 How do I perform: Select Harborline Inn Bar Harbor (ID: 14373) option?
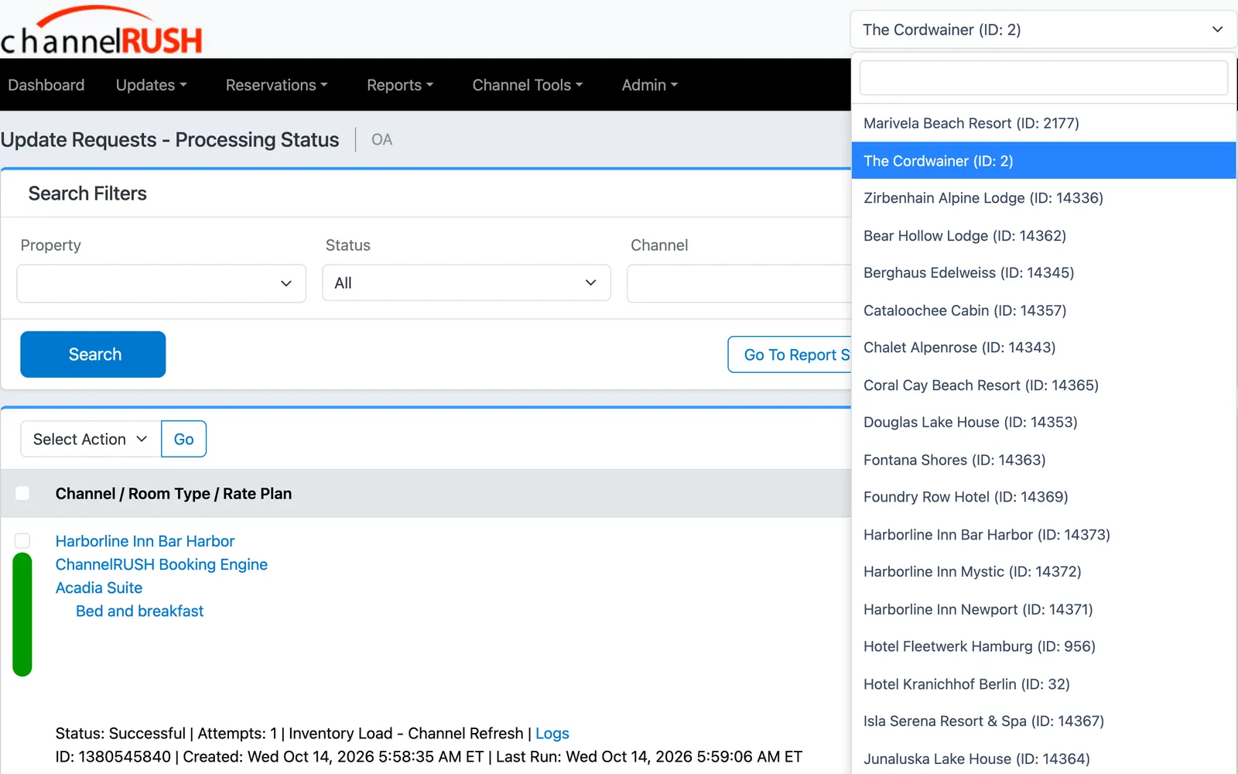click(x=1043, y=534)
